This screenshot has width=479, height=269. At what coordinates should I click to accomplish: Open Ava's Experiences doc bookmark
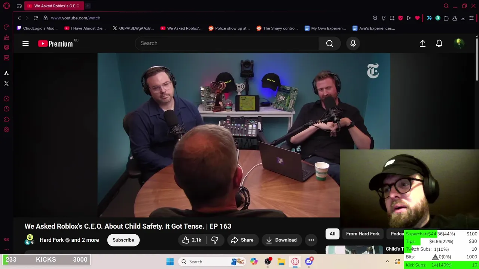coord(374,28)
